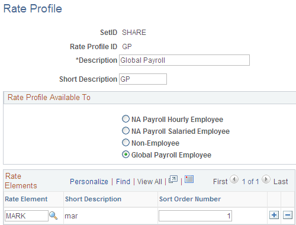The width and height of the screenshot is (296, 225).
Task: Add a new rate element row
Action: (x=274, y=215)
